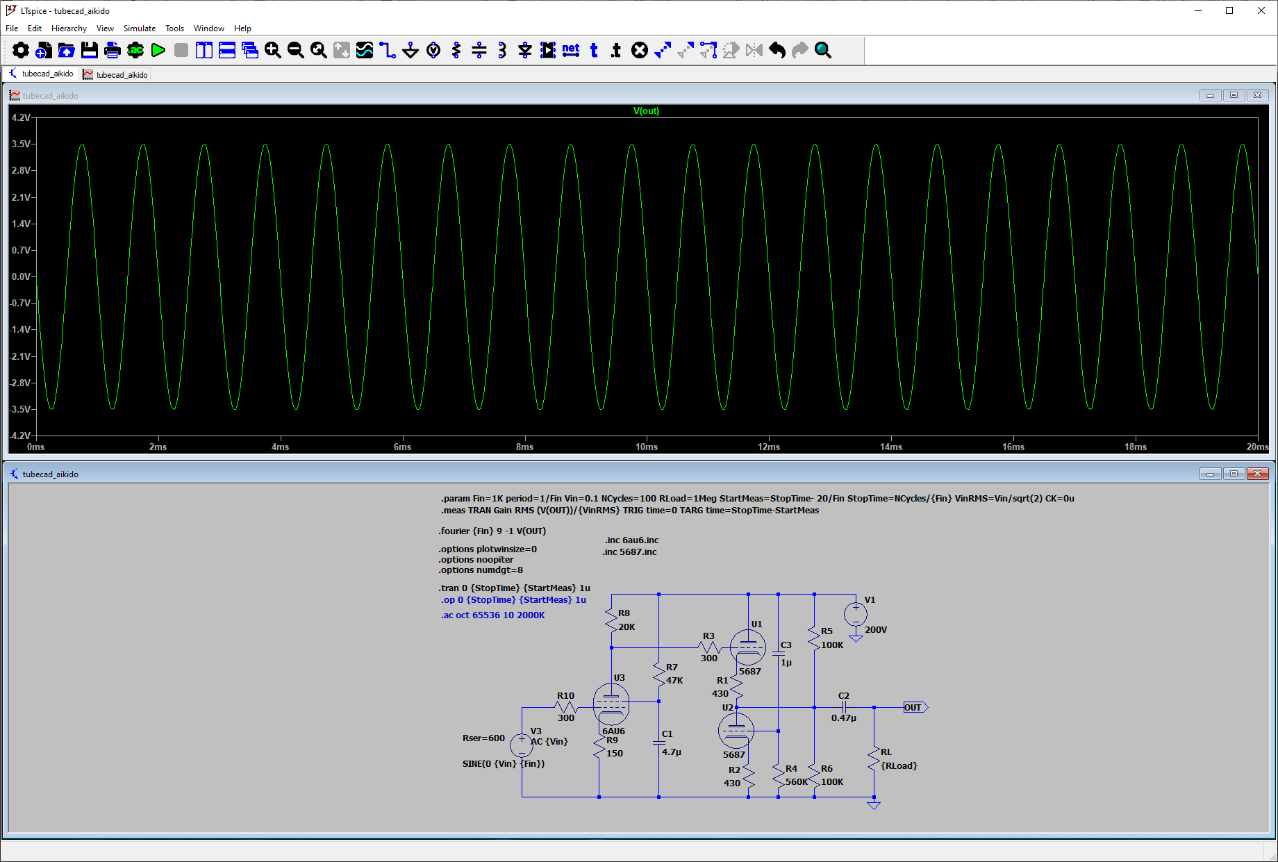Run the simulation with the green play button

point(158,50)
